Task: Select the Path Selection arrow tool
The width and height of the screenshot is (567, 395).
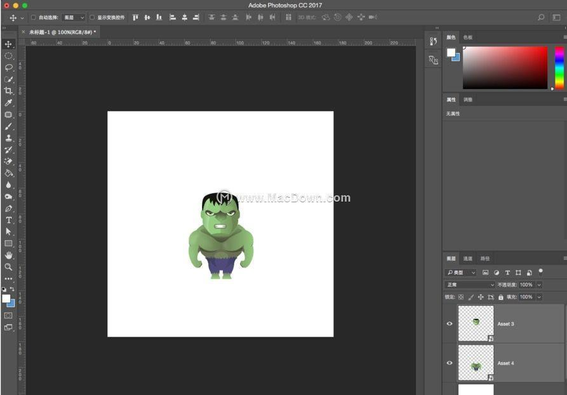Action: click(8, 232)
